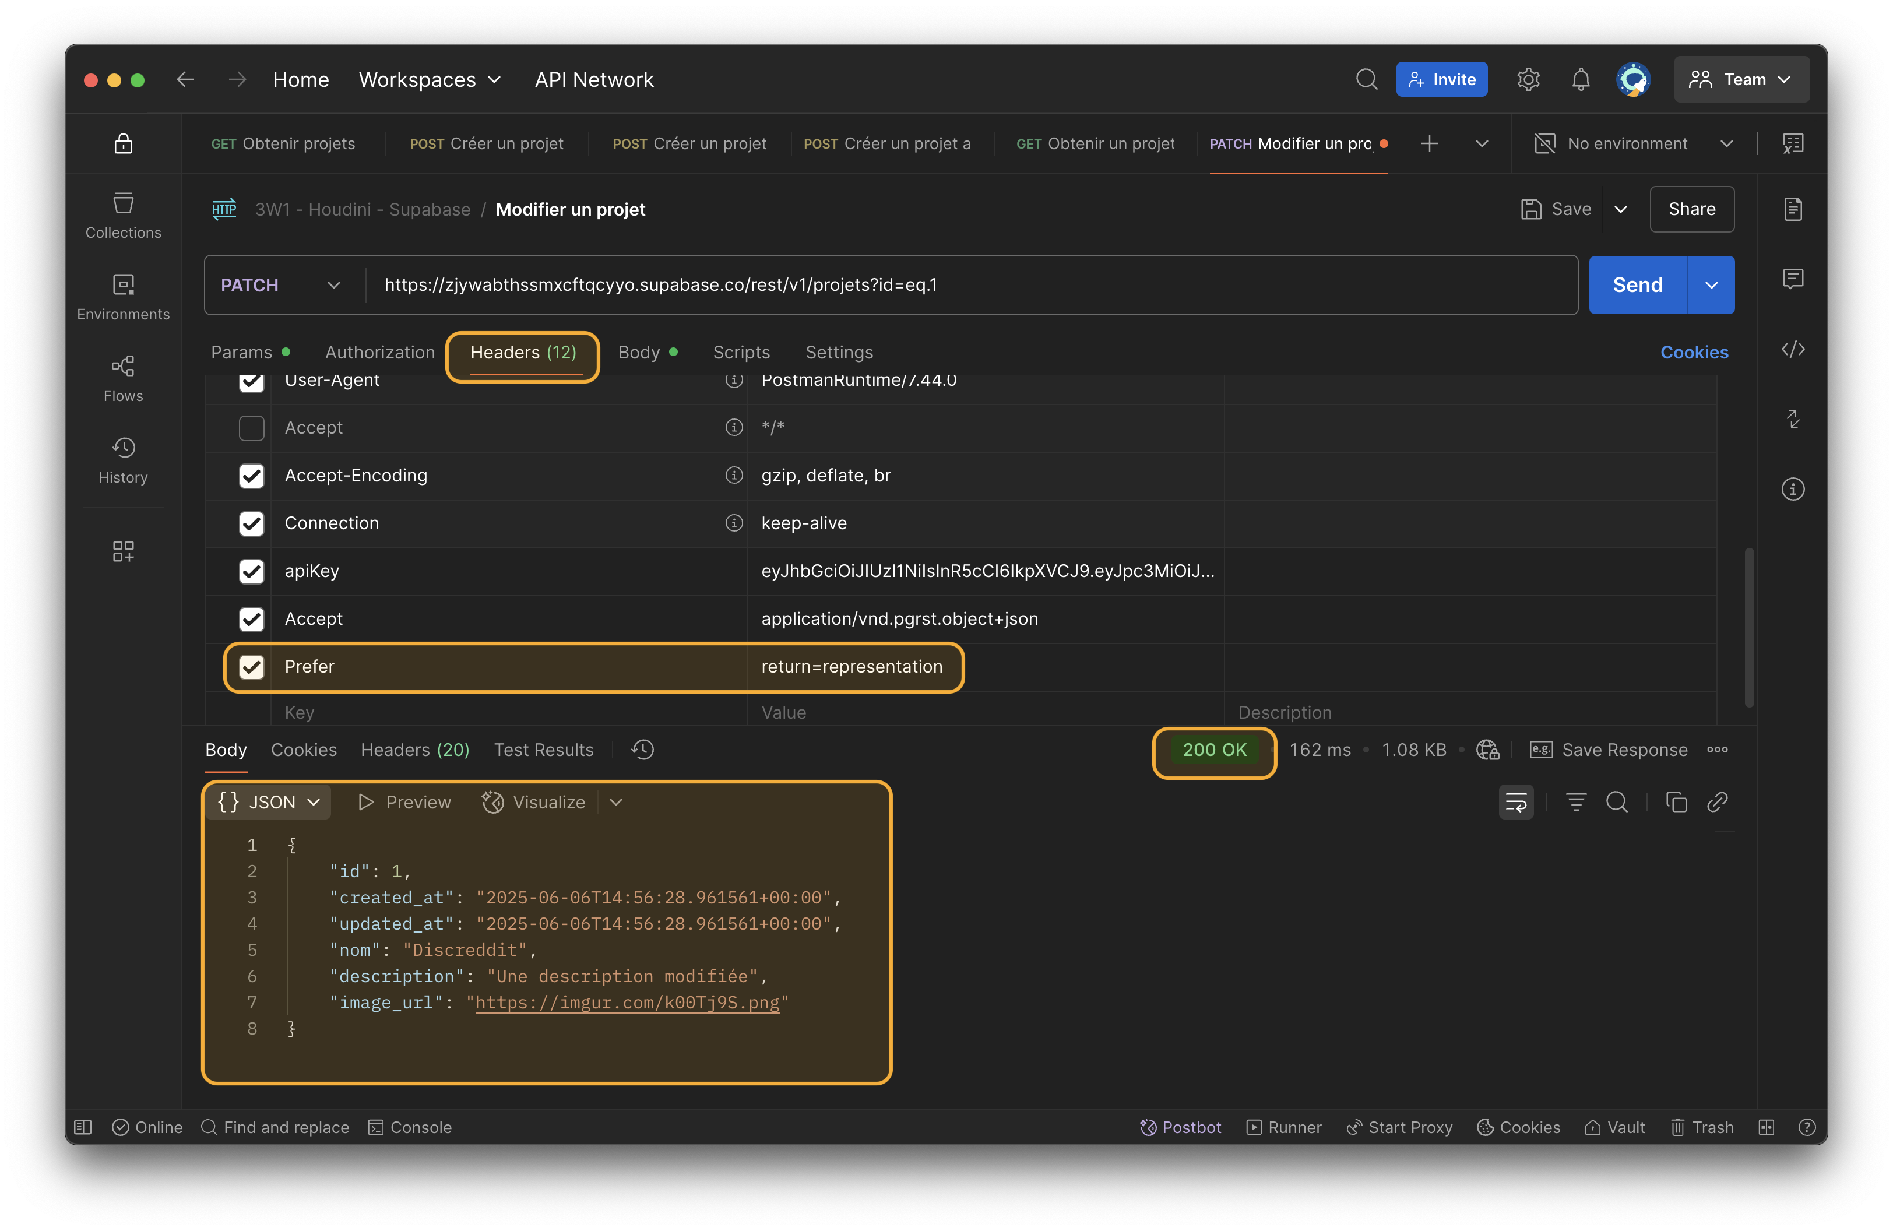Open the user avatar menu
This screenshot has height=1231, width=1893.
point(1633,79)
